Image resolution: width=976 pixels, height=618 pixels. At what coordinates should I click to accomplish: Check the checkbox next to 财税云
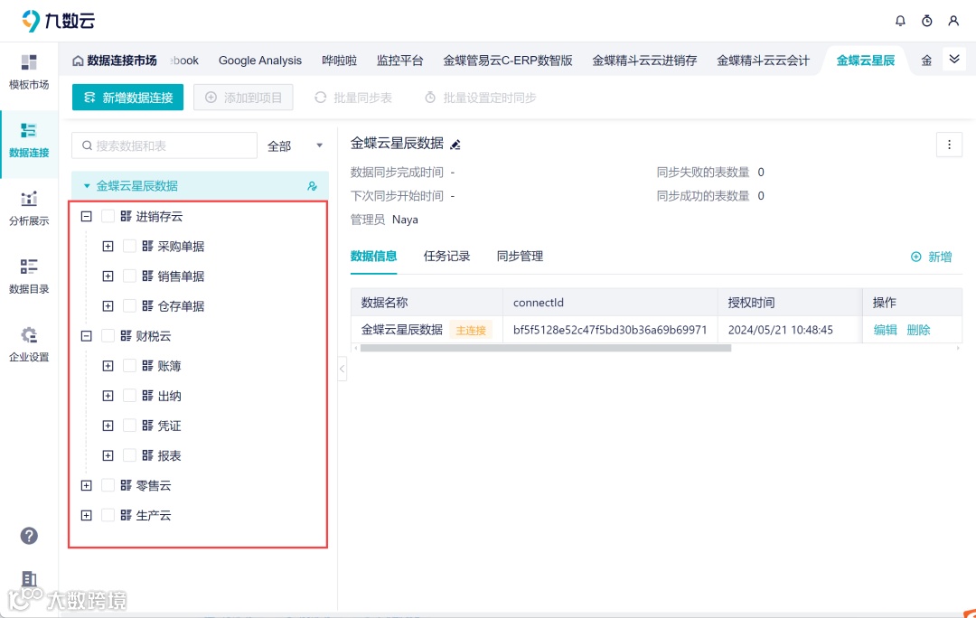(107, 335)
